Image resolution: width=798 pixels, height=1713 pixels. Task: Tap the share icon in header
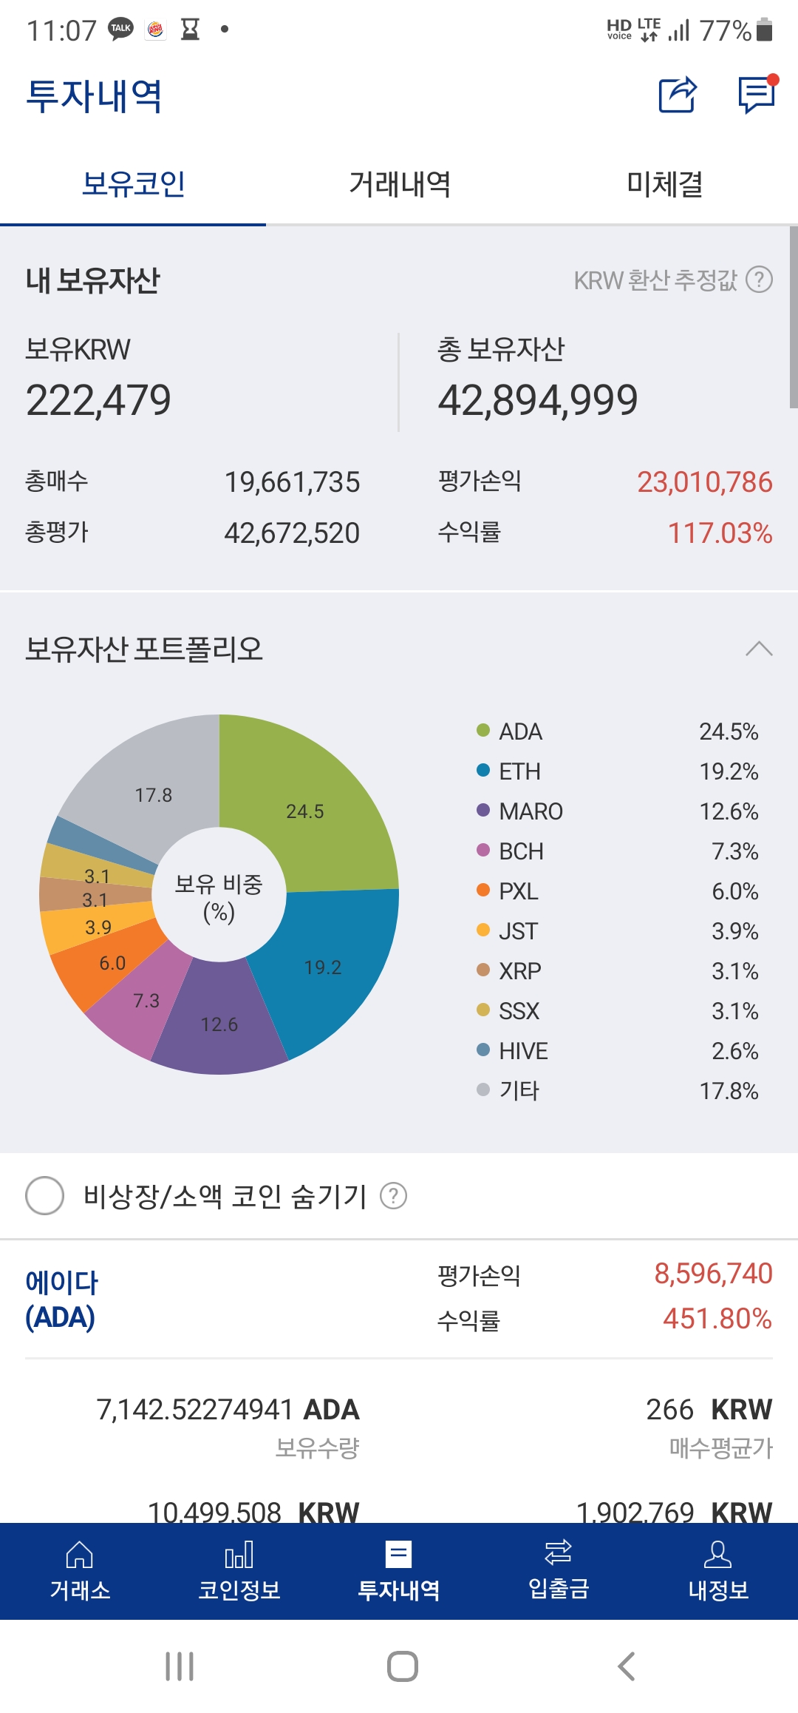678,95
